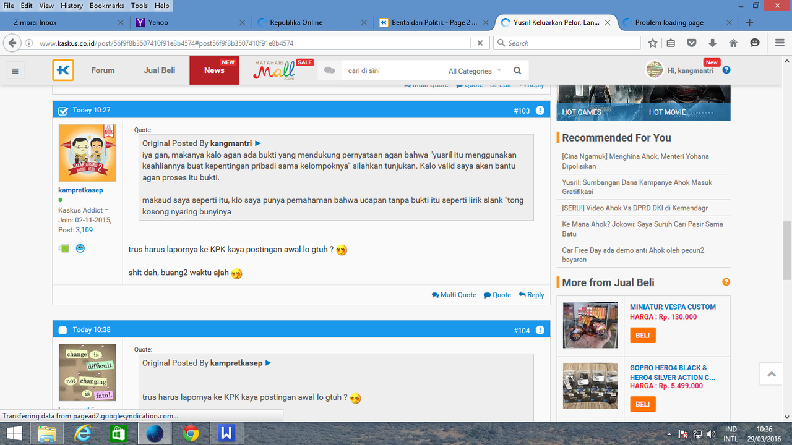The image size is (792, 445).
Task: Open the Car Free Day demo anti Ahok link
Action: tap(633, 255)
